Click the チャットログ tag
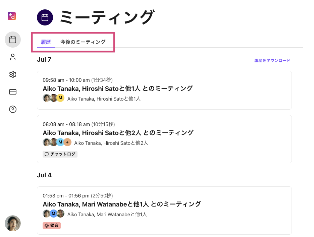 coord(60,154)
